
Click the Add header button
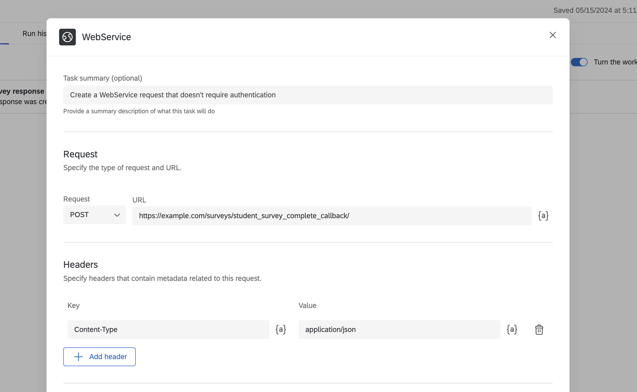[99, 357]
